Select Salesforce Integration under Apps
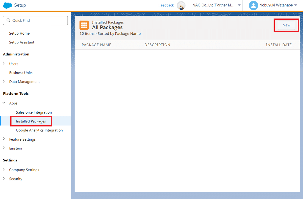The width and height of the screenshot is (303, 199). click(x=34, y=112)
